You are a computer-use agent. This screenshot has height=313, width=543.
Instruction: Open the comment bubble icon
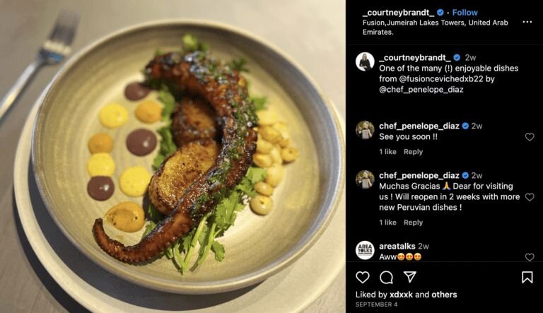(x=386, y=277)
